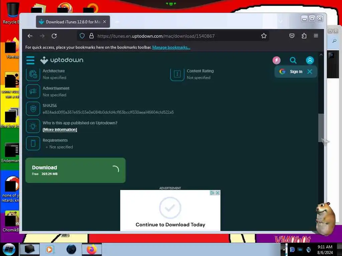Open the tracking protection shield icon

pos(82,36)
